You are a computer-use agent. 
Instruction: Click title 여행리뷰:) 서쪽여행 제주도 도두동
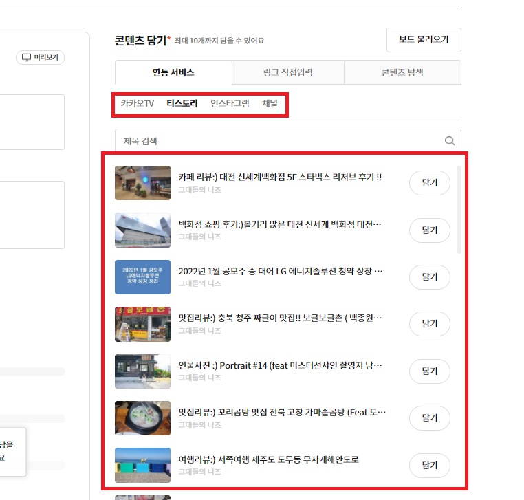coord(268,459)
